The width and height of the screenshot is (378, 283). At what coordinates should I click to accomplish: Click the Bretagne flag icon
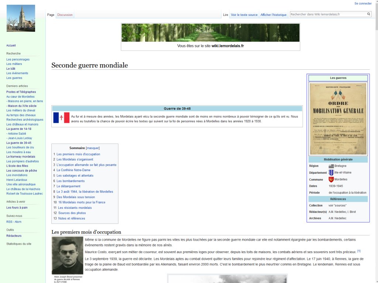tap(331, 166)
